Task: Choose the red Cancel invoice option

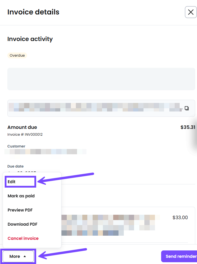Action: (23, 238)
